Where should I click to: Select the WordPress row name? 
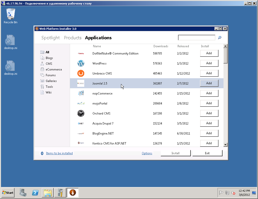[99, 63]
